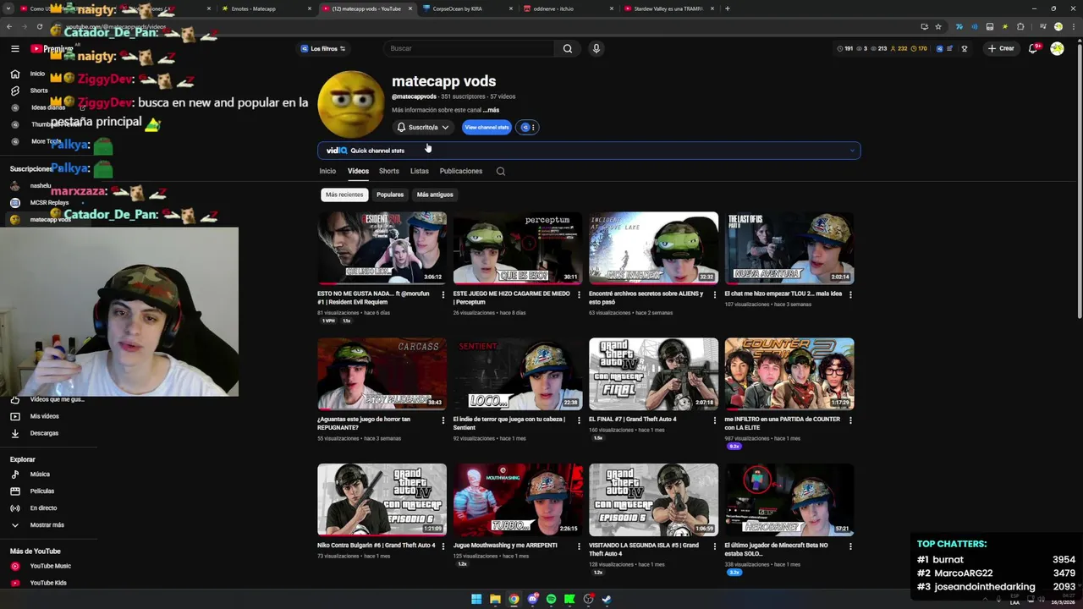Viewport: 1083px width, 609px height.
Task: Open the Chrome tab search dropdown arrow
Action: pyautogui.click(x=8, y=8)
